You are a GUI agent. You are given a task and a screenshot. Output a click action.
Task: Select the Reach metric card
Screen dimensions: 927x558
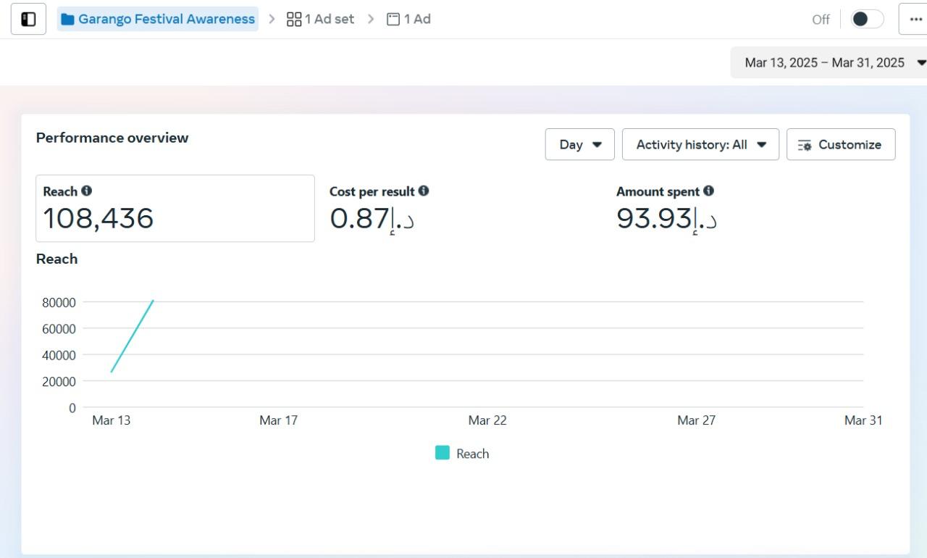pos(175,208)
